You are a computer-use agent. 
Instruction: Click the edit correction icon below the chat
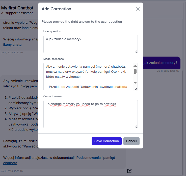[129, 171]
